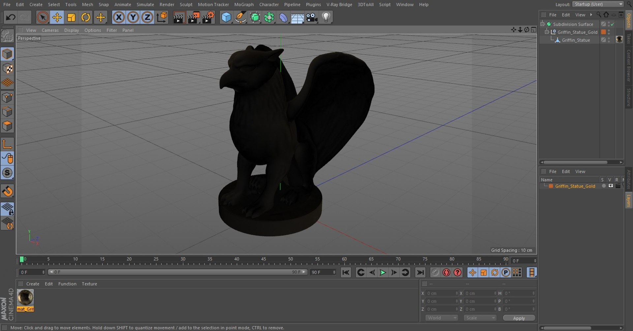Play the animation forward
This screenshot has height=331, width=633.
383,272
